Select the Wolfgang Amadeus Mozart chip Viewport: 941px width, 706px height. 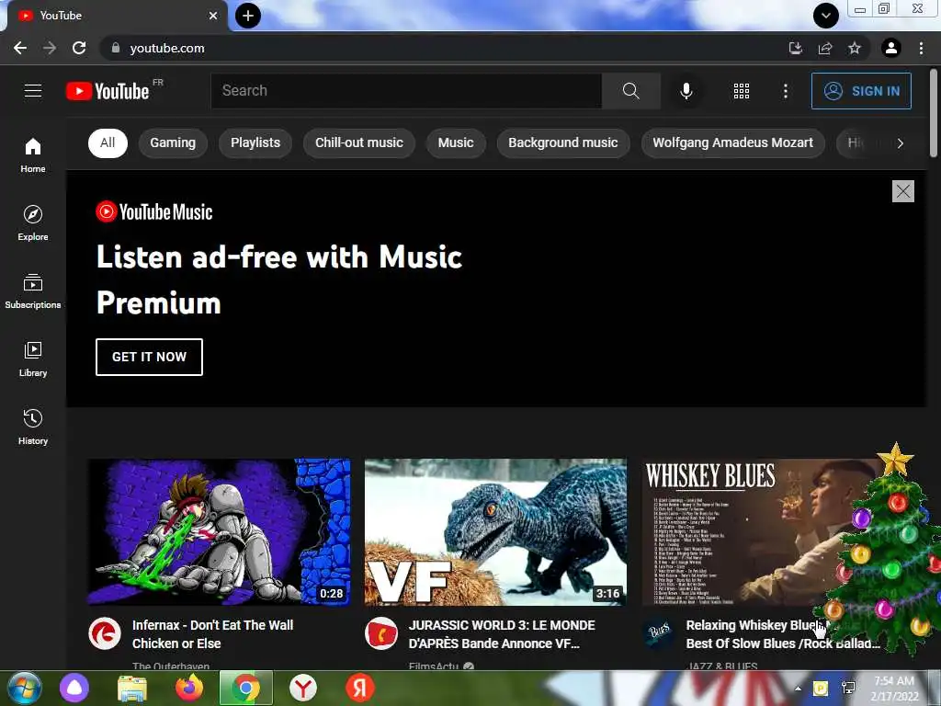pos(732,142)
